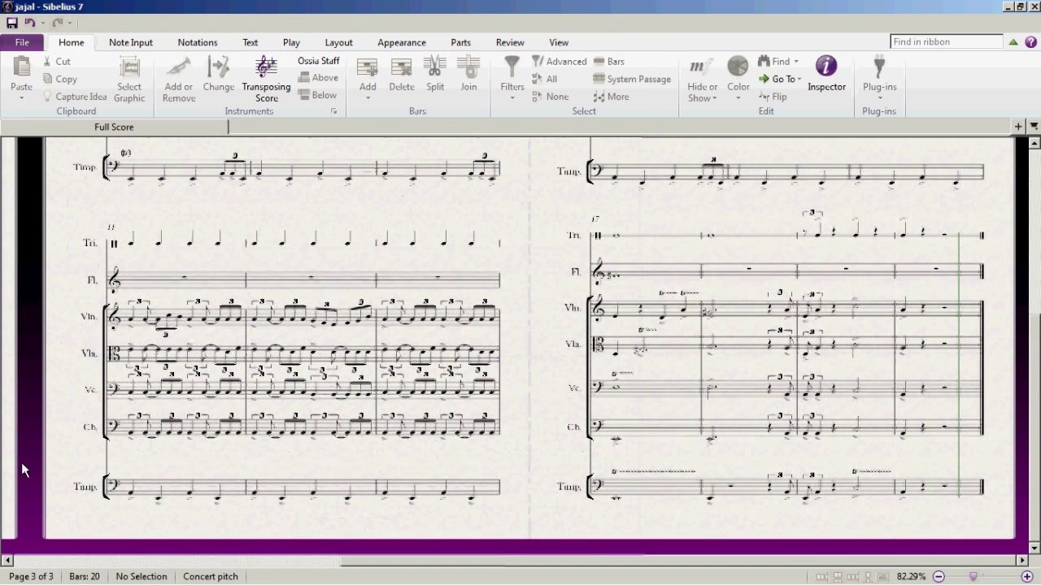Click Select Bars button
This screenshot has height=585, width=1041.
click(609, 62)
